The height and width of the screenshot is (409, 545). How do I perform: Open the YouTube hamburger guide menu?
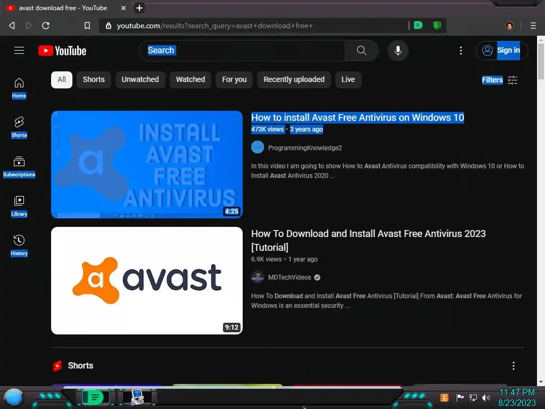(x=19, y=51)
